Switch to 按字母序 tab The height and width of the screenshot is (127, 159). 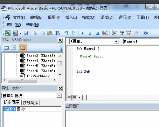11,102
